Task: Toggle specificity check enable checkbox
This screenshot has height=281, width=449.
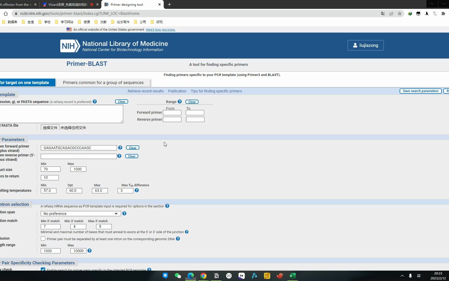Action: coord(43,269)
